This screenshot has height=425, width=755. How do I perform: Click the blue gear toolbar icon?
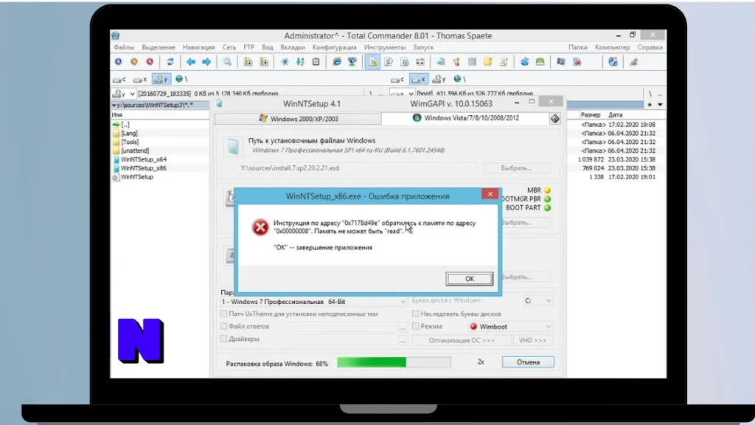coord(118,62)
